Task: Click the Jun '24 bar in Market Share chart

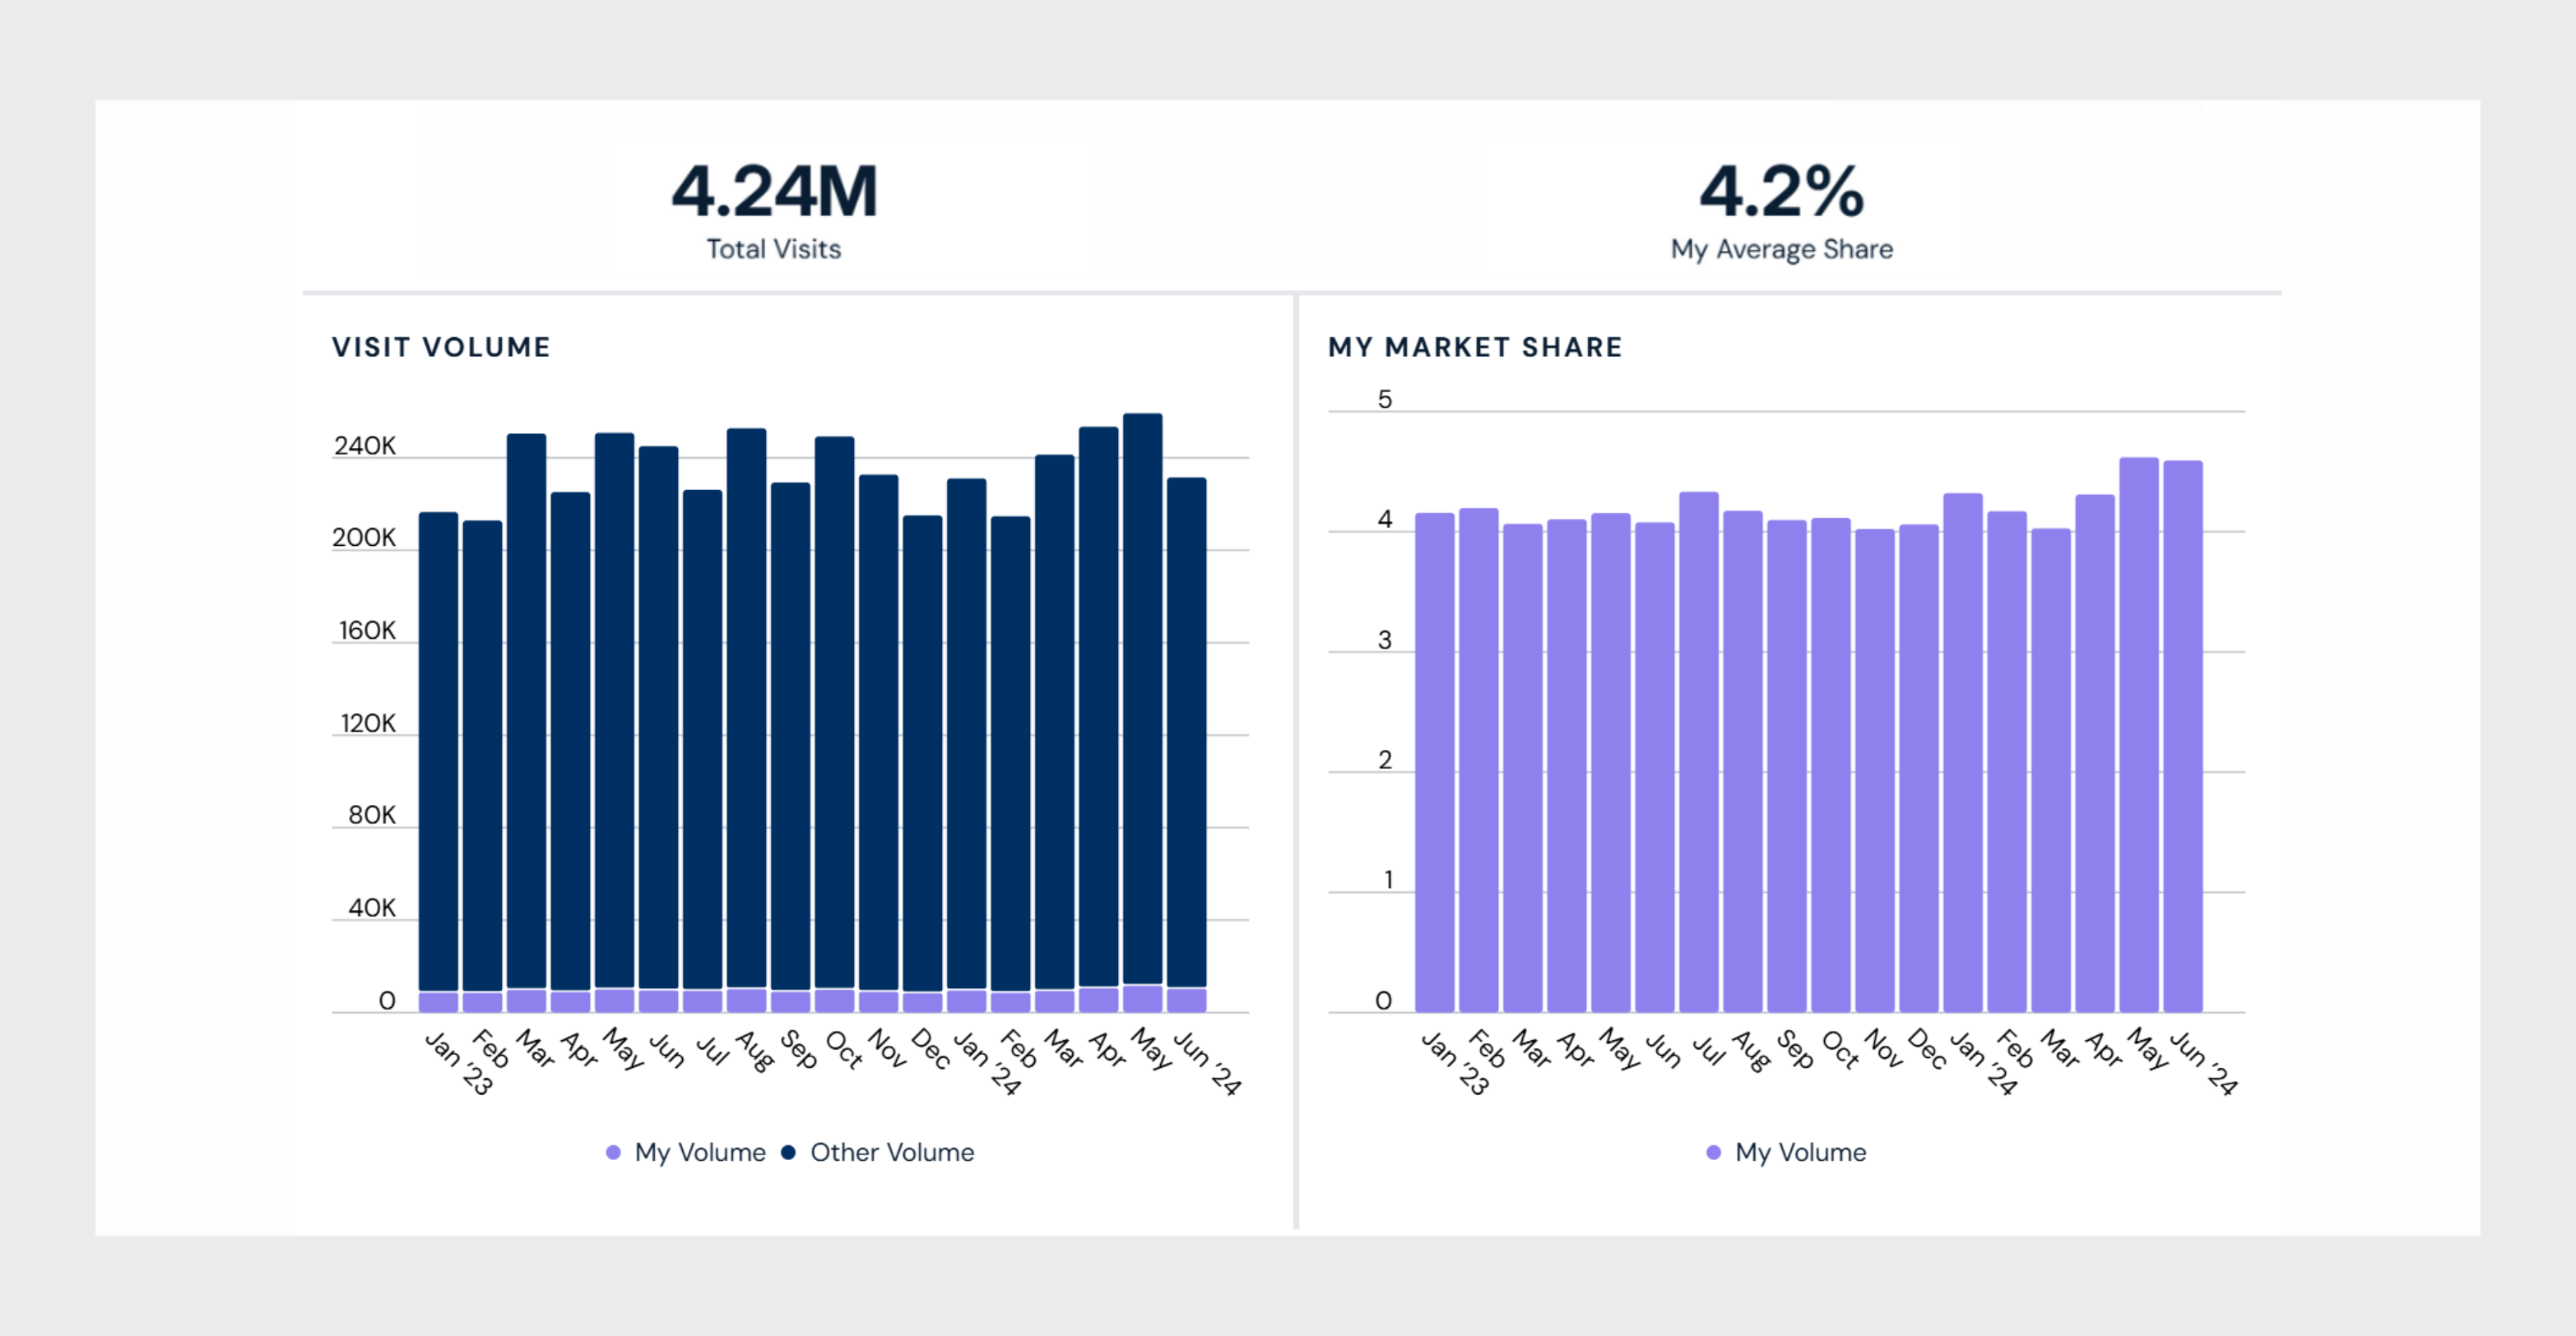Action: [2182, 737]
